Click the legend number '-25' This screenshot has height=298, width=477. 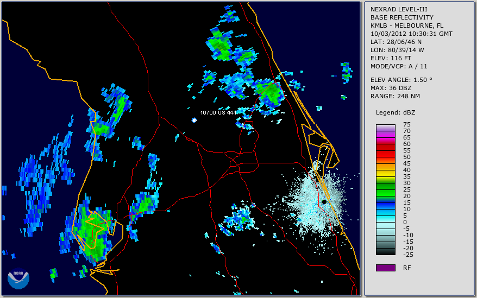coord(408,255)
